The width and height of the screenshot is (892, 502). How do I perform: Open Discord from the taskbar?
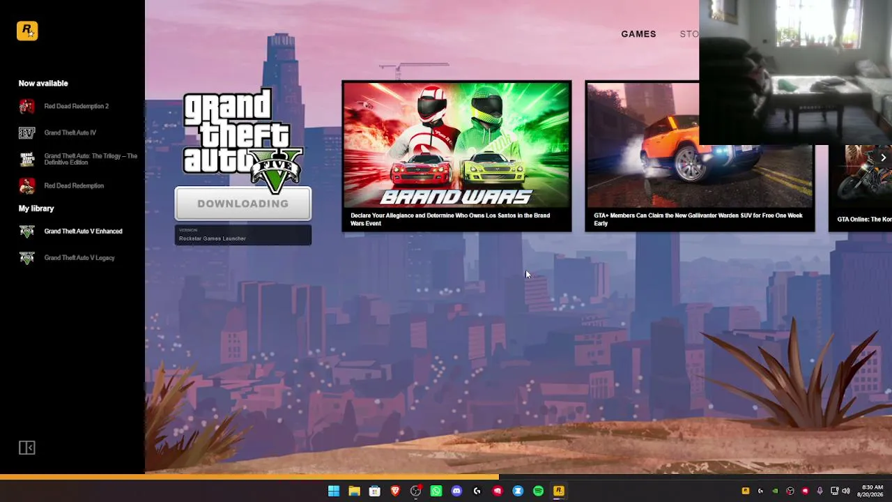(x=456, y=491)
